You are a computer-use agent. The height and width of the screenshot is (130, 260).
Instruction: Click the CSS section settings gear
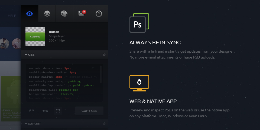(x=104, y=55)
